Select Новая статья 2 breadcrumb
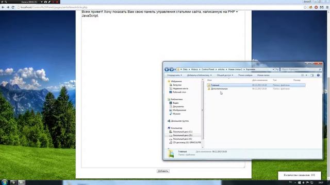Viewport: 330px width, 185px height. tap(235, 69)
